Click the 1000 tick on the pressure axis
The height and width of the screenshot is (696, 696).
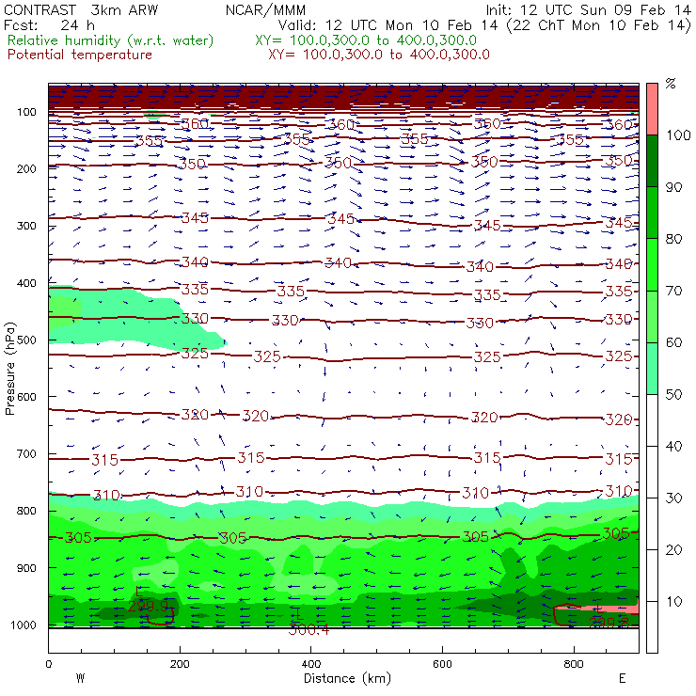click(24, 625)
